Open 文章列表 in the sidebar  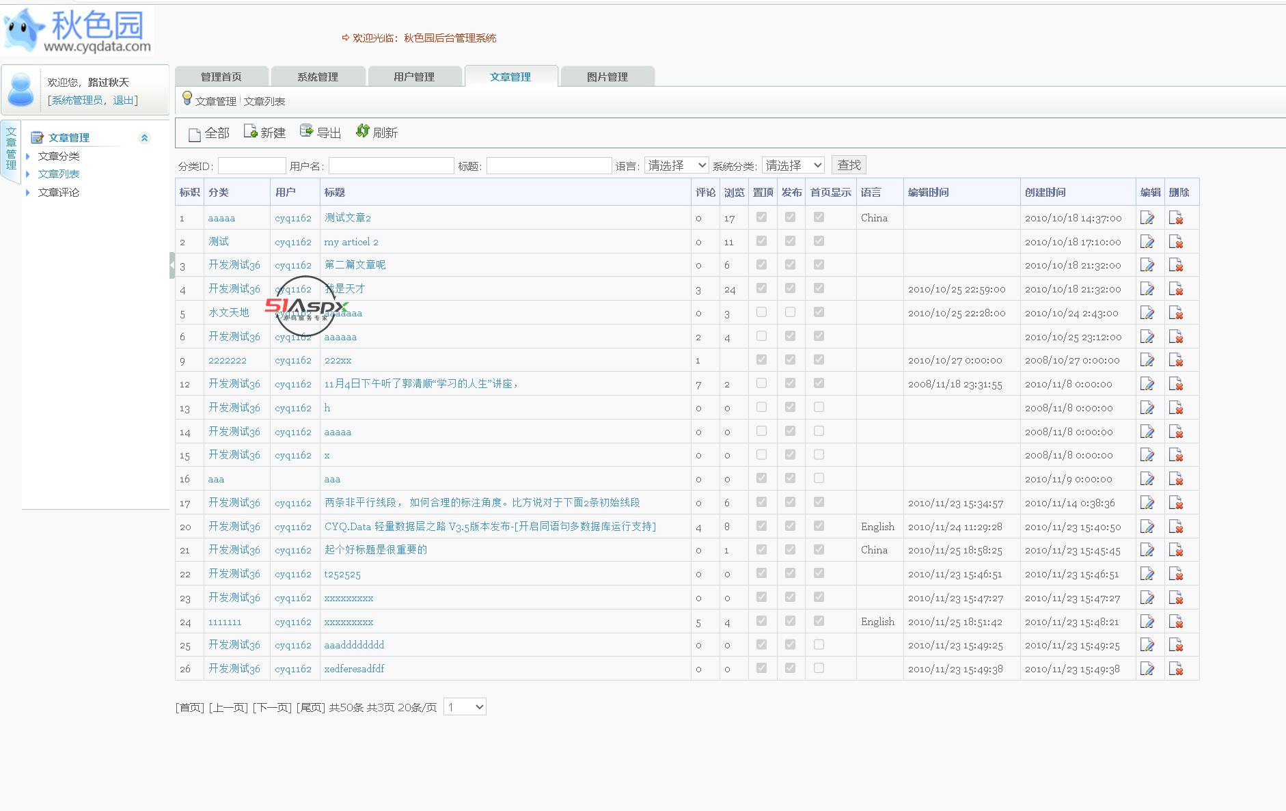click(x=59, y=174)
